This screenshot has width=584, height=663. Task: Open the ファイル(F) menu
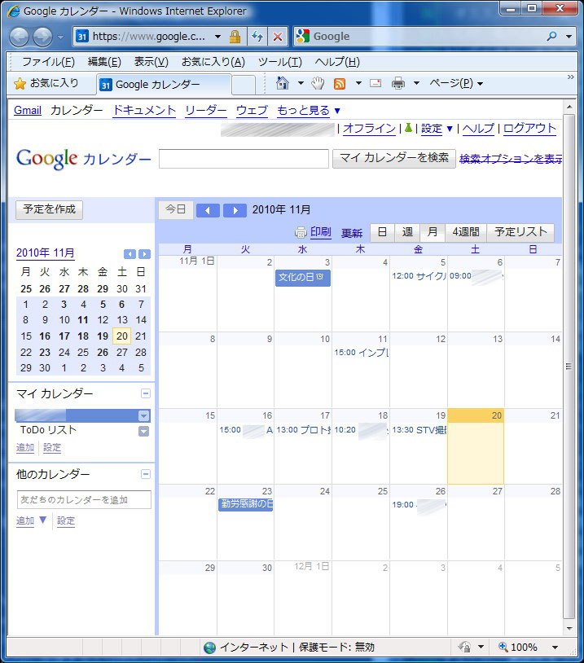coord(48,62)
